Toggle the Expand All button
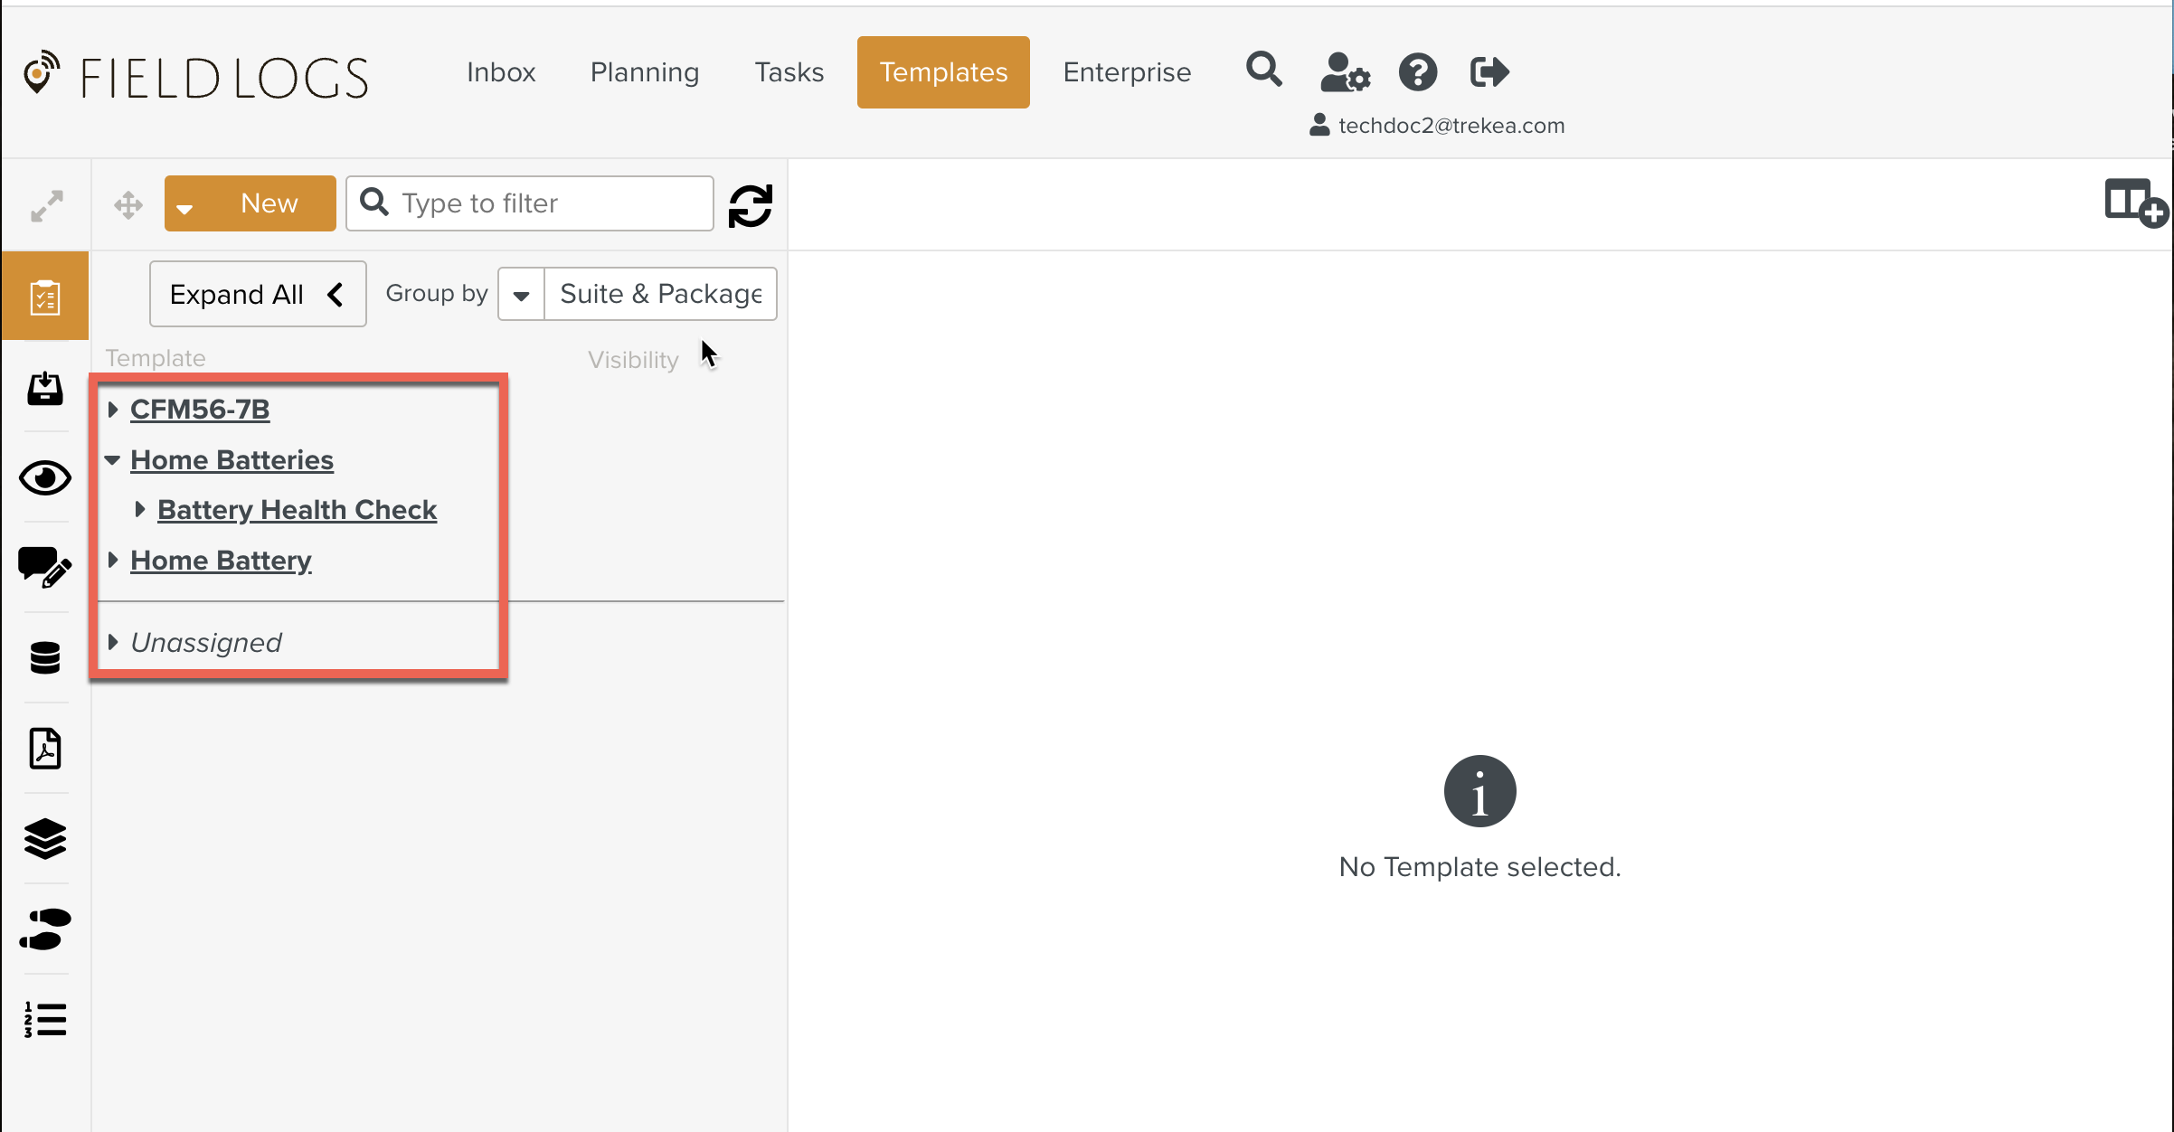 (x=258, y=295)
